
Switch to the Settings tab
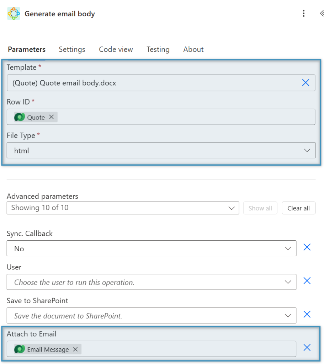point(72,49)
